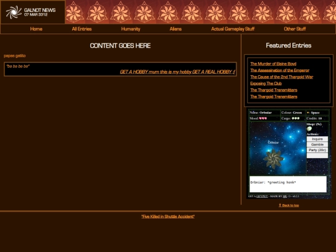Click the shop item icon in pet widget
This screenshot has width=336, height=252.
click(309, 129)
